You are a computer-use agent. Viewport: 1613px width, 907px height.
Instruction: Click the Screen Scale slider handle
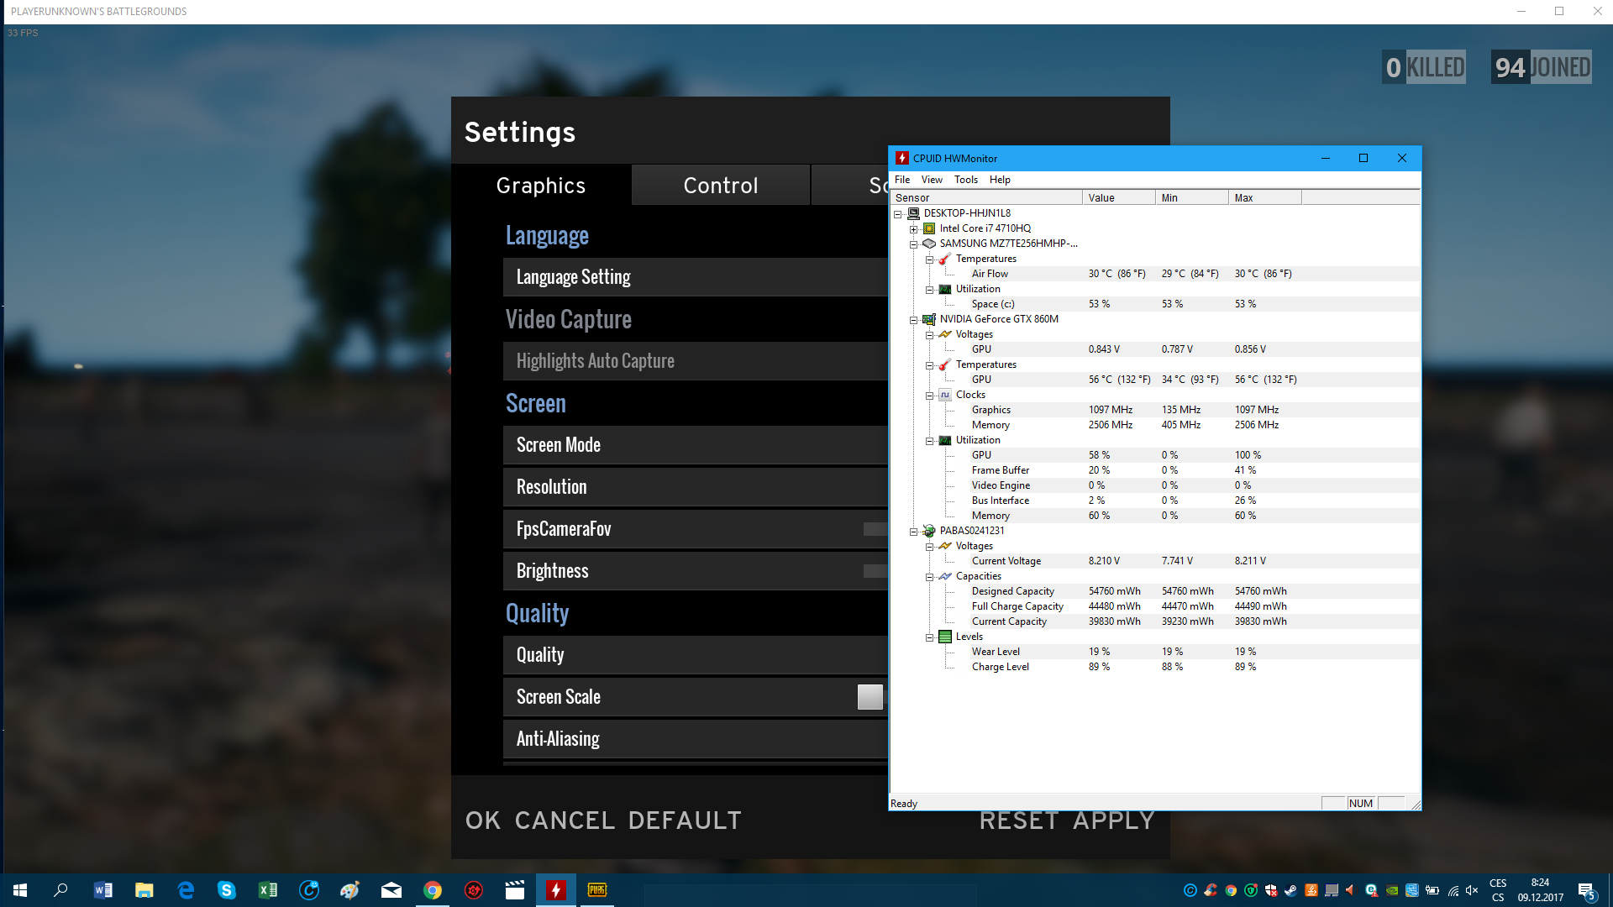tap(870, 697)
